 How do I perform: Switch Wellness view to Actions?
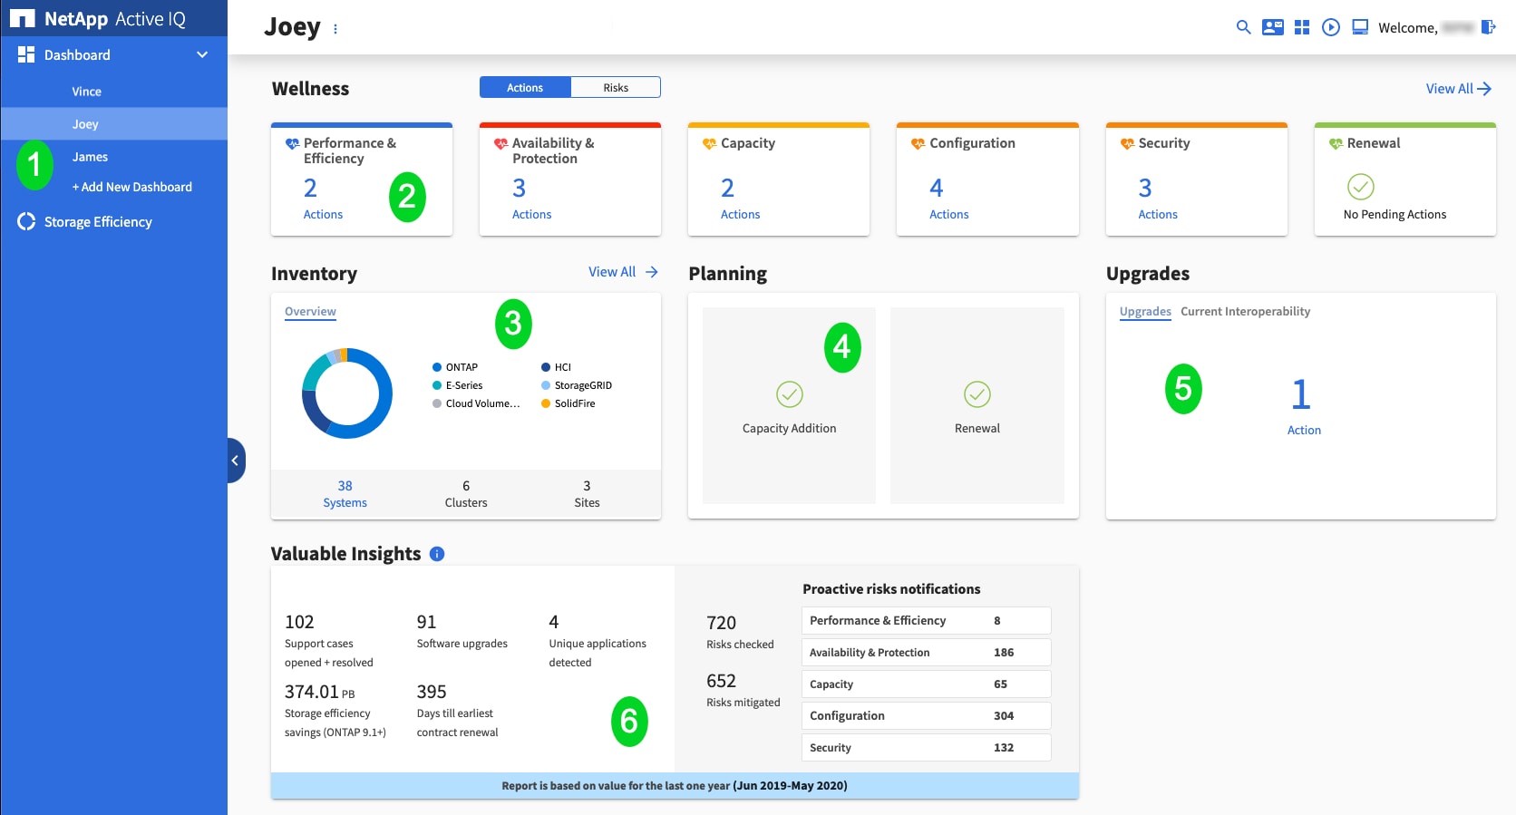(x=525, y=87)
